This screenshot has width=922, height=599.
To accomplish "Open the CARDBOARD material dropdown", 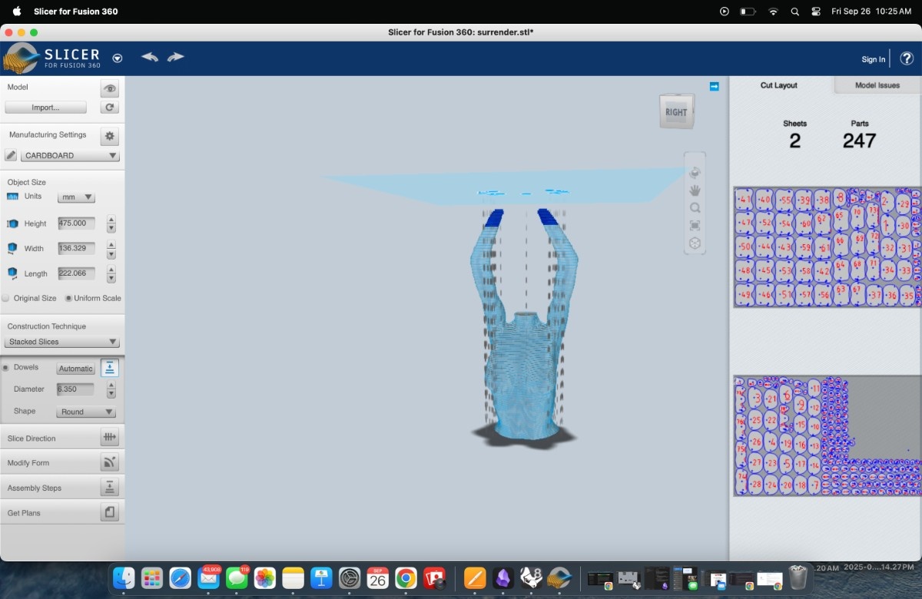I will tap(70, 155).
